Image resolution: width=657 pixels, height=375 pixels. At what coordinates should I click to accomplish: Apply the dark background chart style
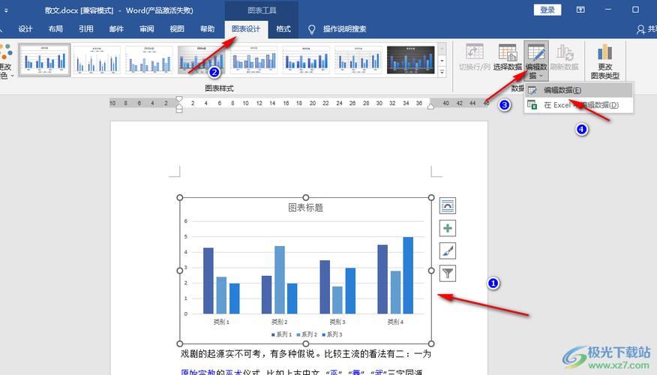[411, 60]
